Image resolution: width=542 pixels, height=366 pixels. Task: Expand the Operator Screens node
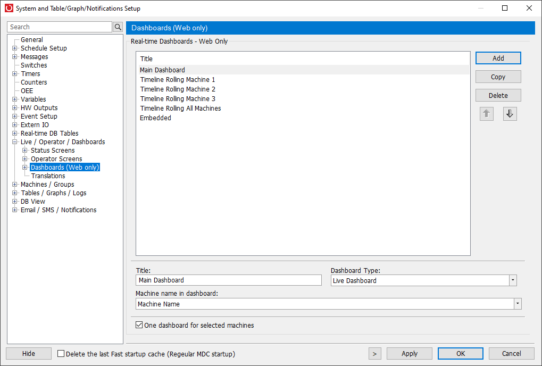coord(24,159)
